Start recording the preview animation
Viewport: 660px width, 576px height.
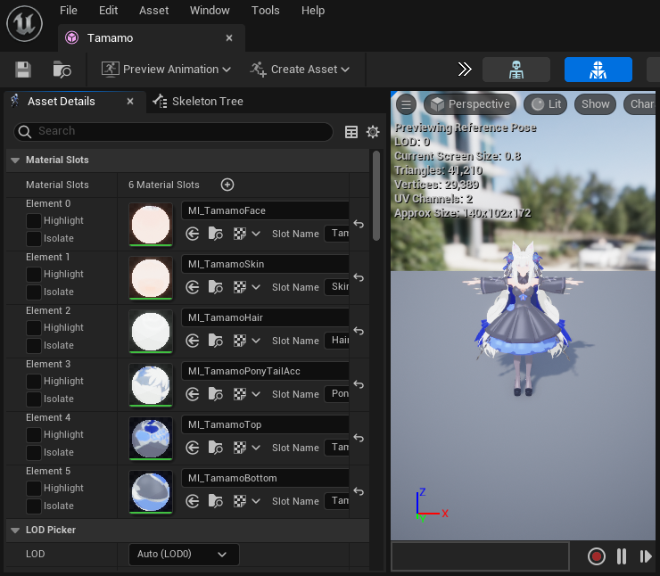point(597,556)
